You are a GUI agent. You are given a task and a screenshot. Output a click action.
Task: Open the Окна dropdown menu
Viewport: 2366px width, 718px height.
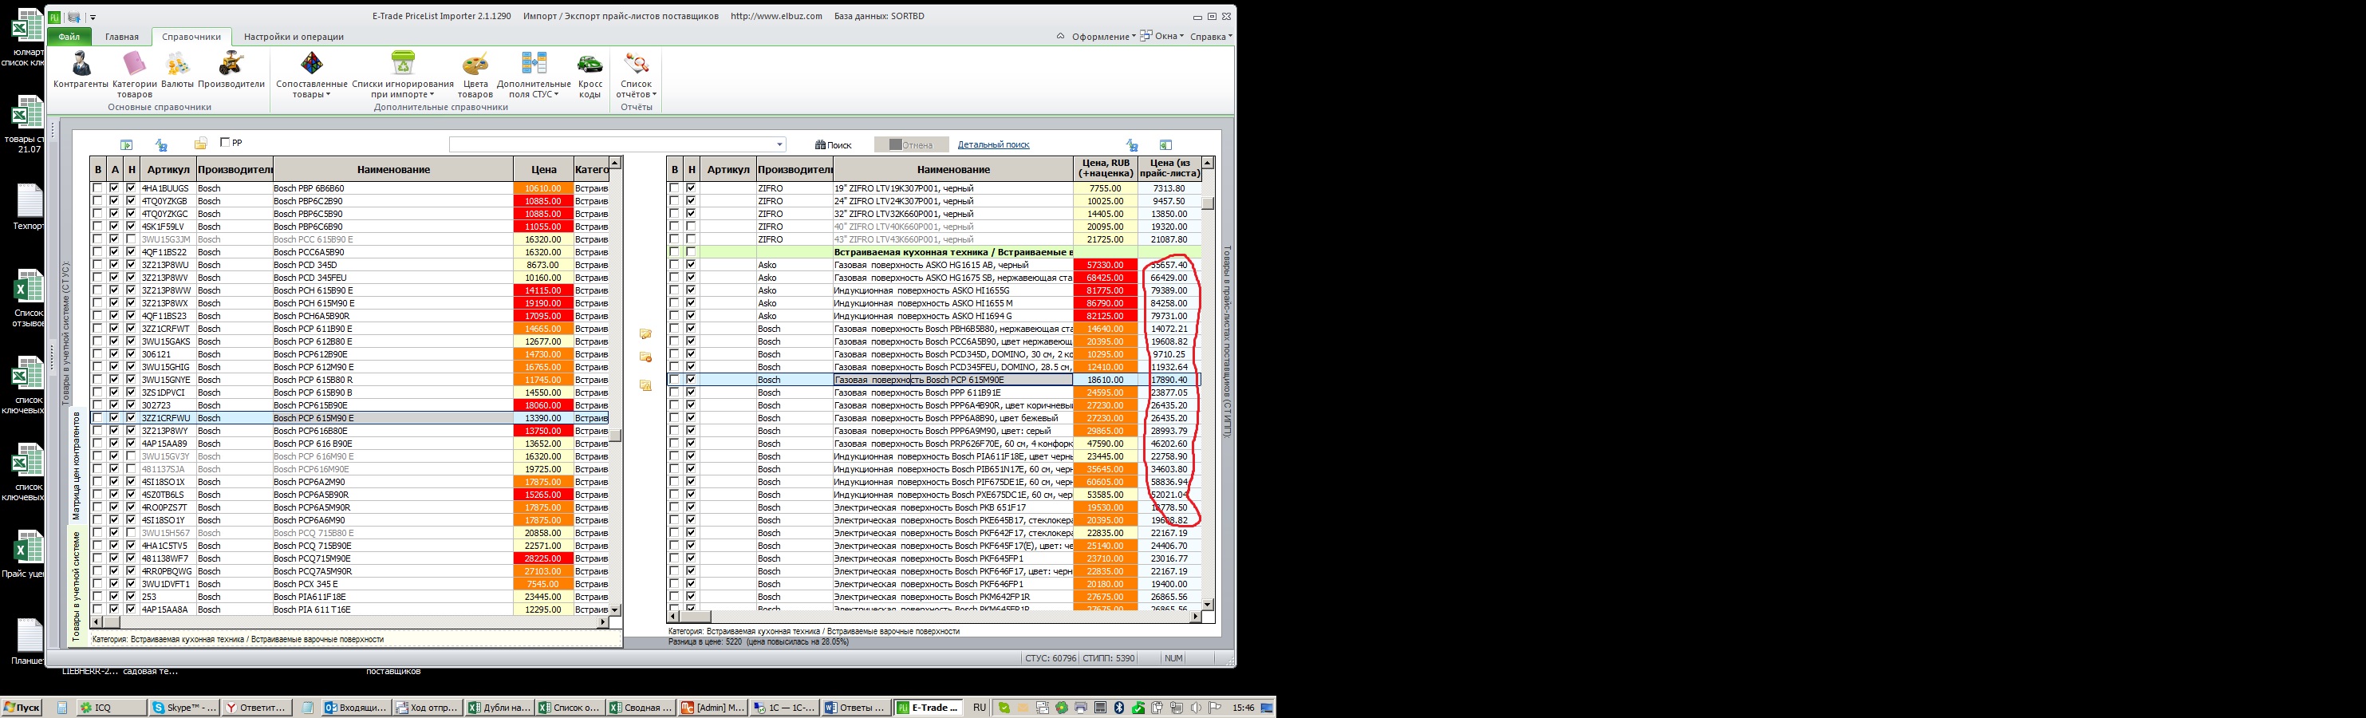(1163, 37)
